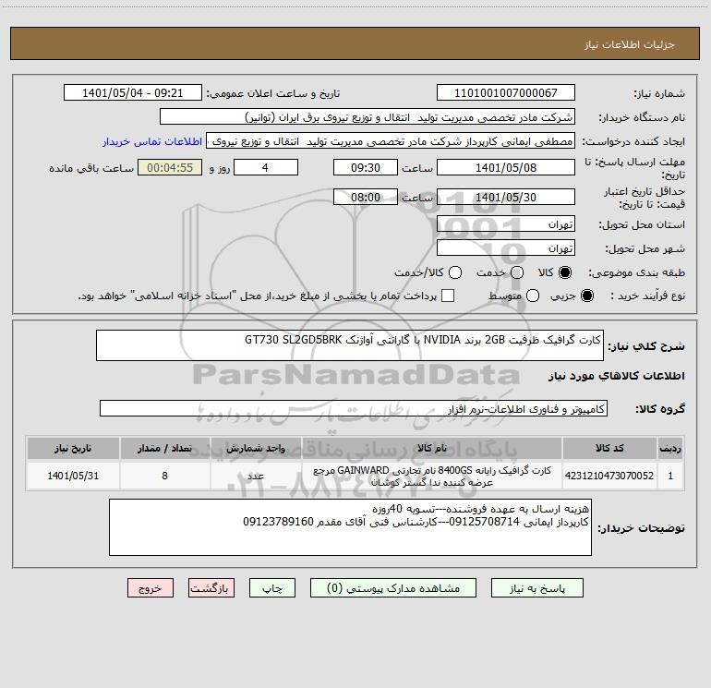The image size is (711, 688).
Task: Click the شرح کلی نیاز description box
Action: 350,345
